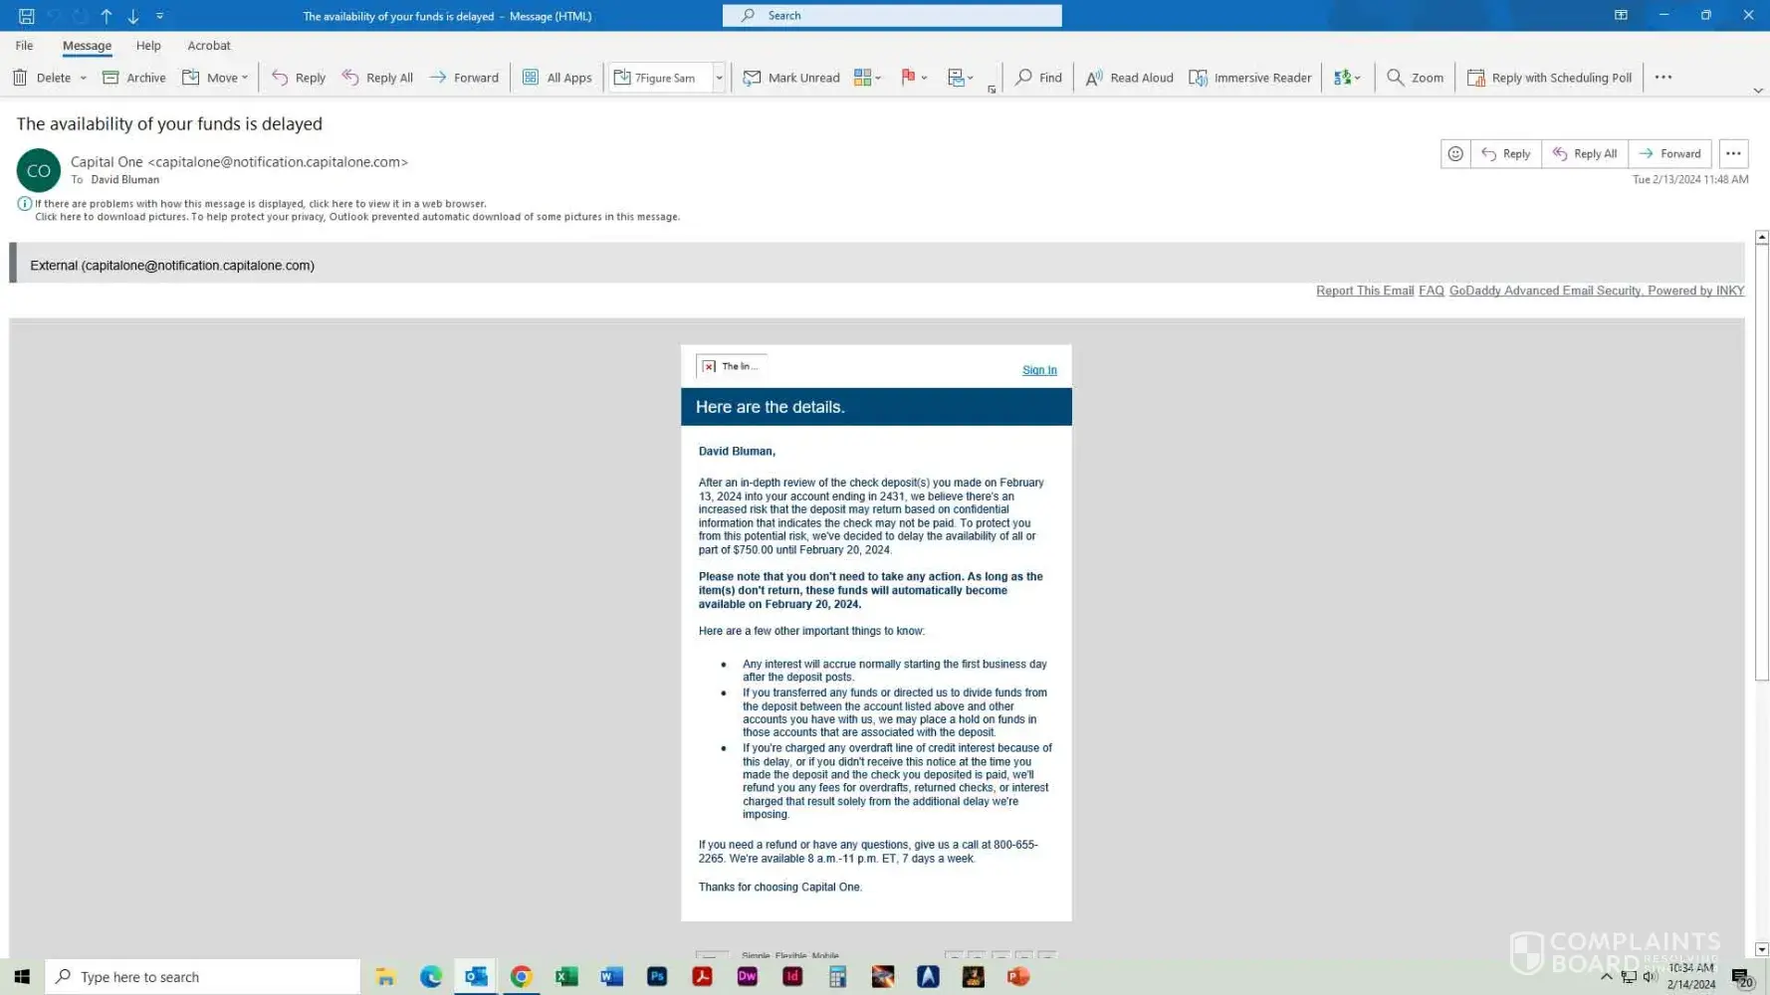
Task: Open the Tags group dialog launcher
Action: (x=992, y=90)
